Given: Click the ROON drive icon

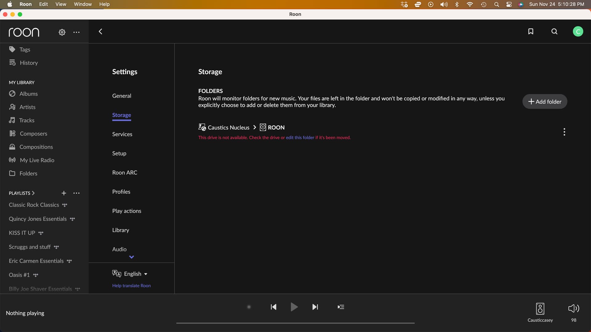Looking at the screenshot, I should coord(263,127).
